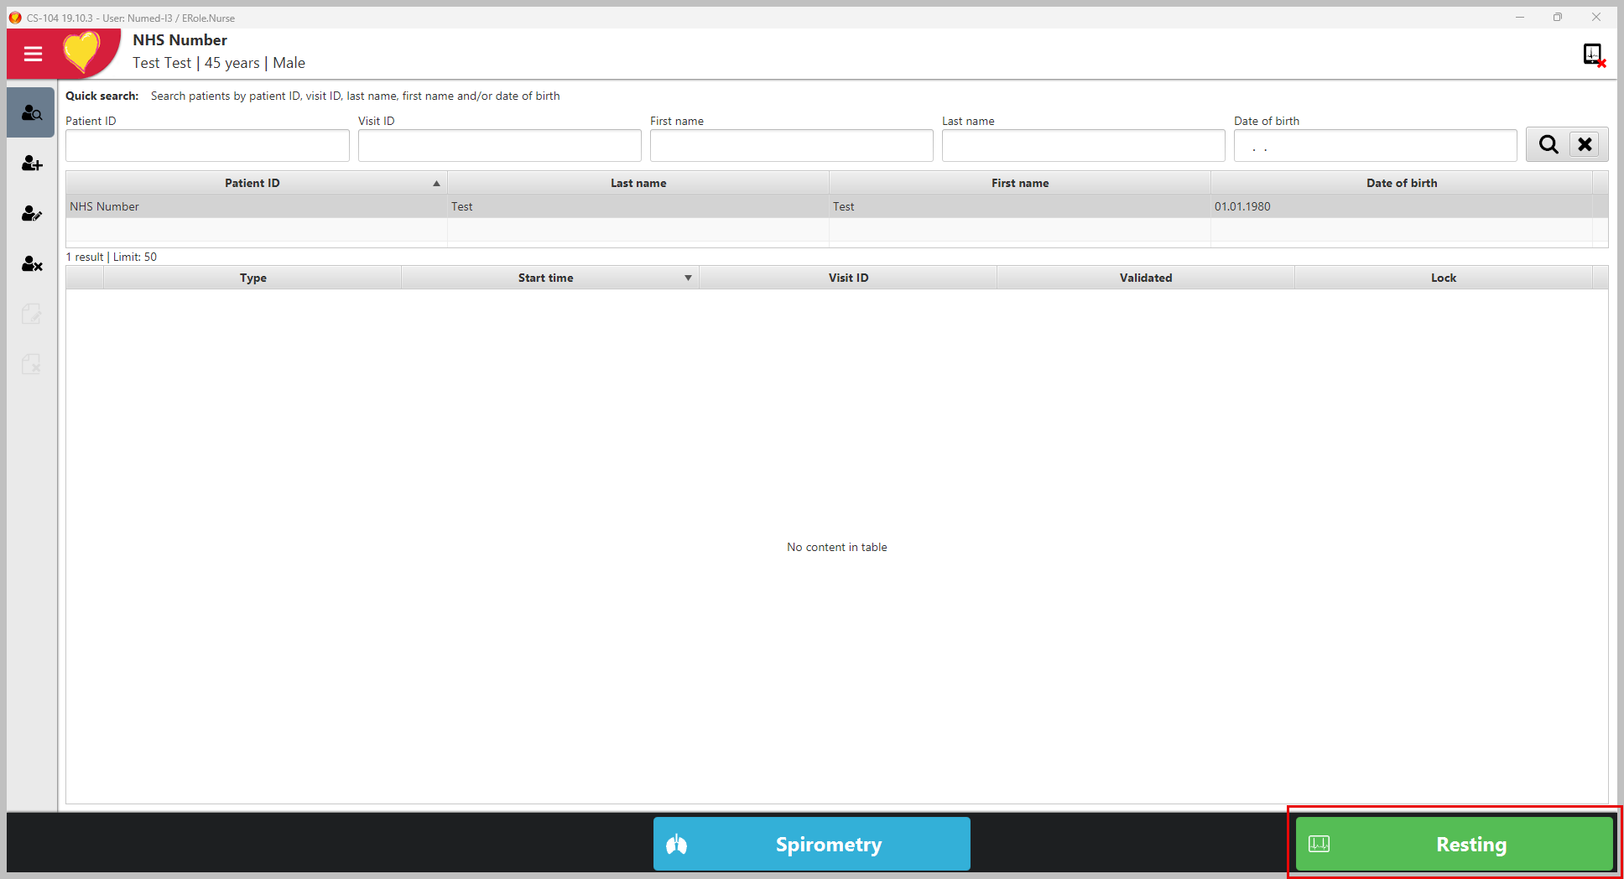1624x879 pixels.
Task: Start a Resting ECG recording
Action: click(x=1454, y=844)
